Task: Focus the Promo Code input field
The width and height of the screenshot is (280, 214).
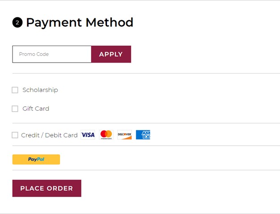Action: 52,54
